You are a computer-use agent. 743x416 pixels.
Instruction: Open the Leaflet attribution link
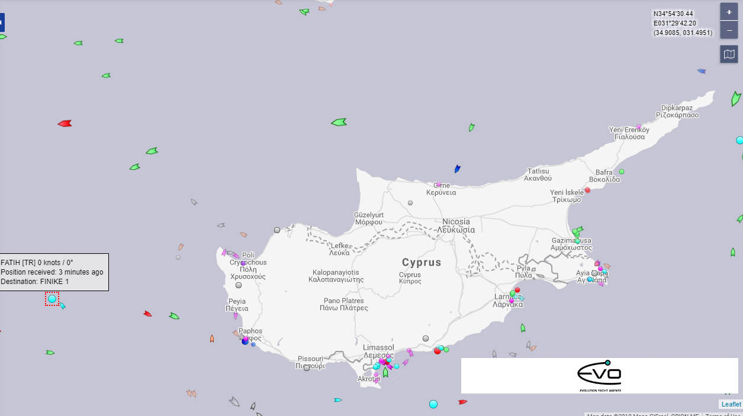pyautogui.click(x=731, y=404)
